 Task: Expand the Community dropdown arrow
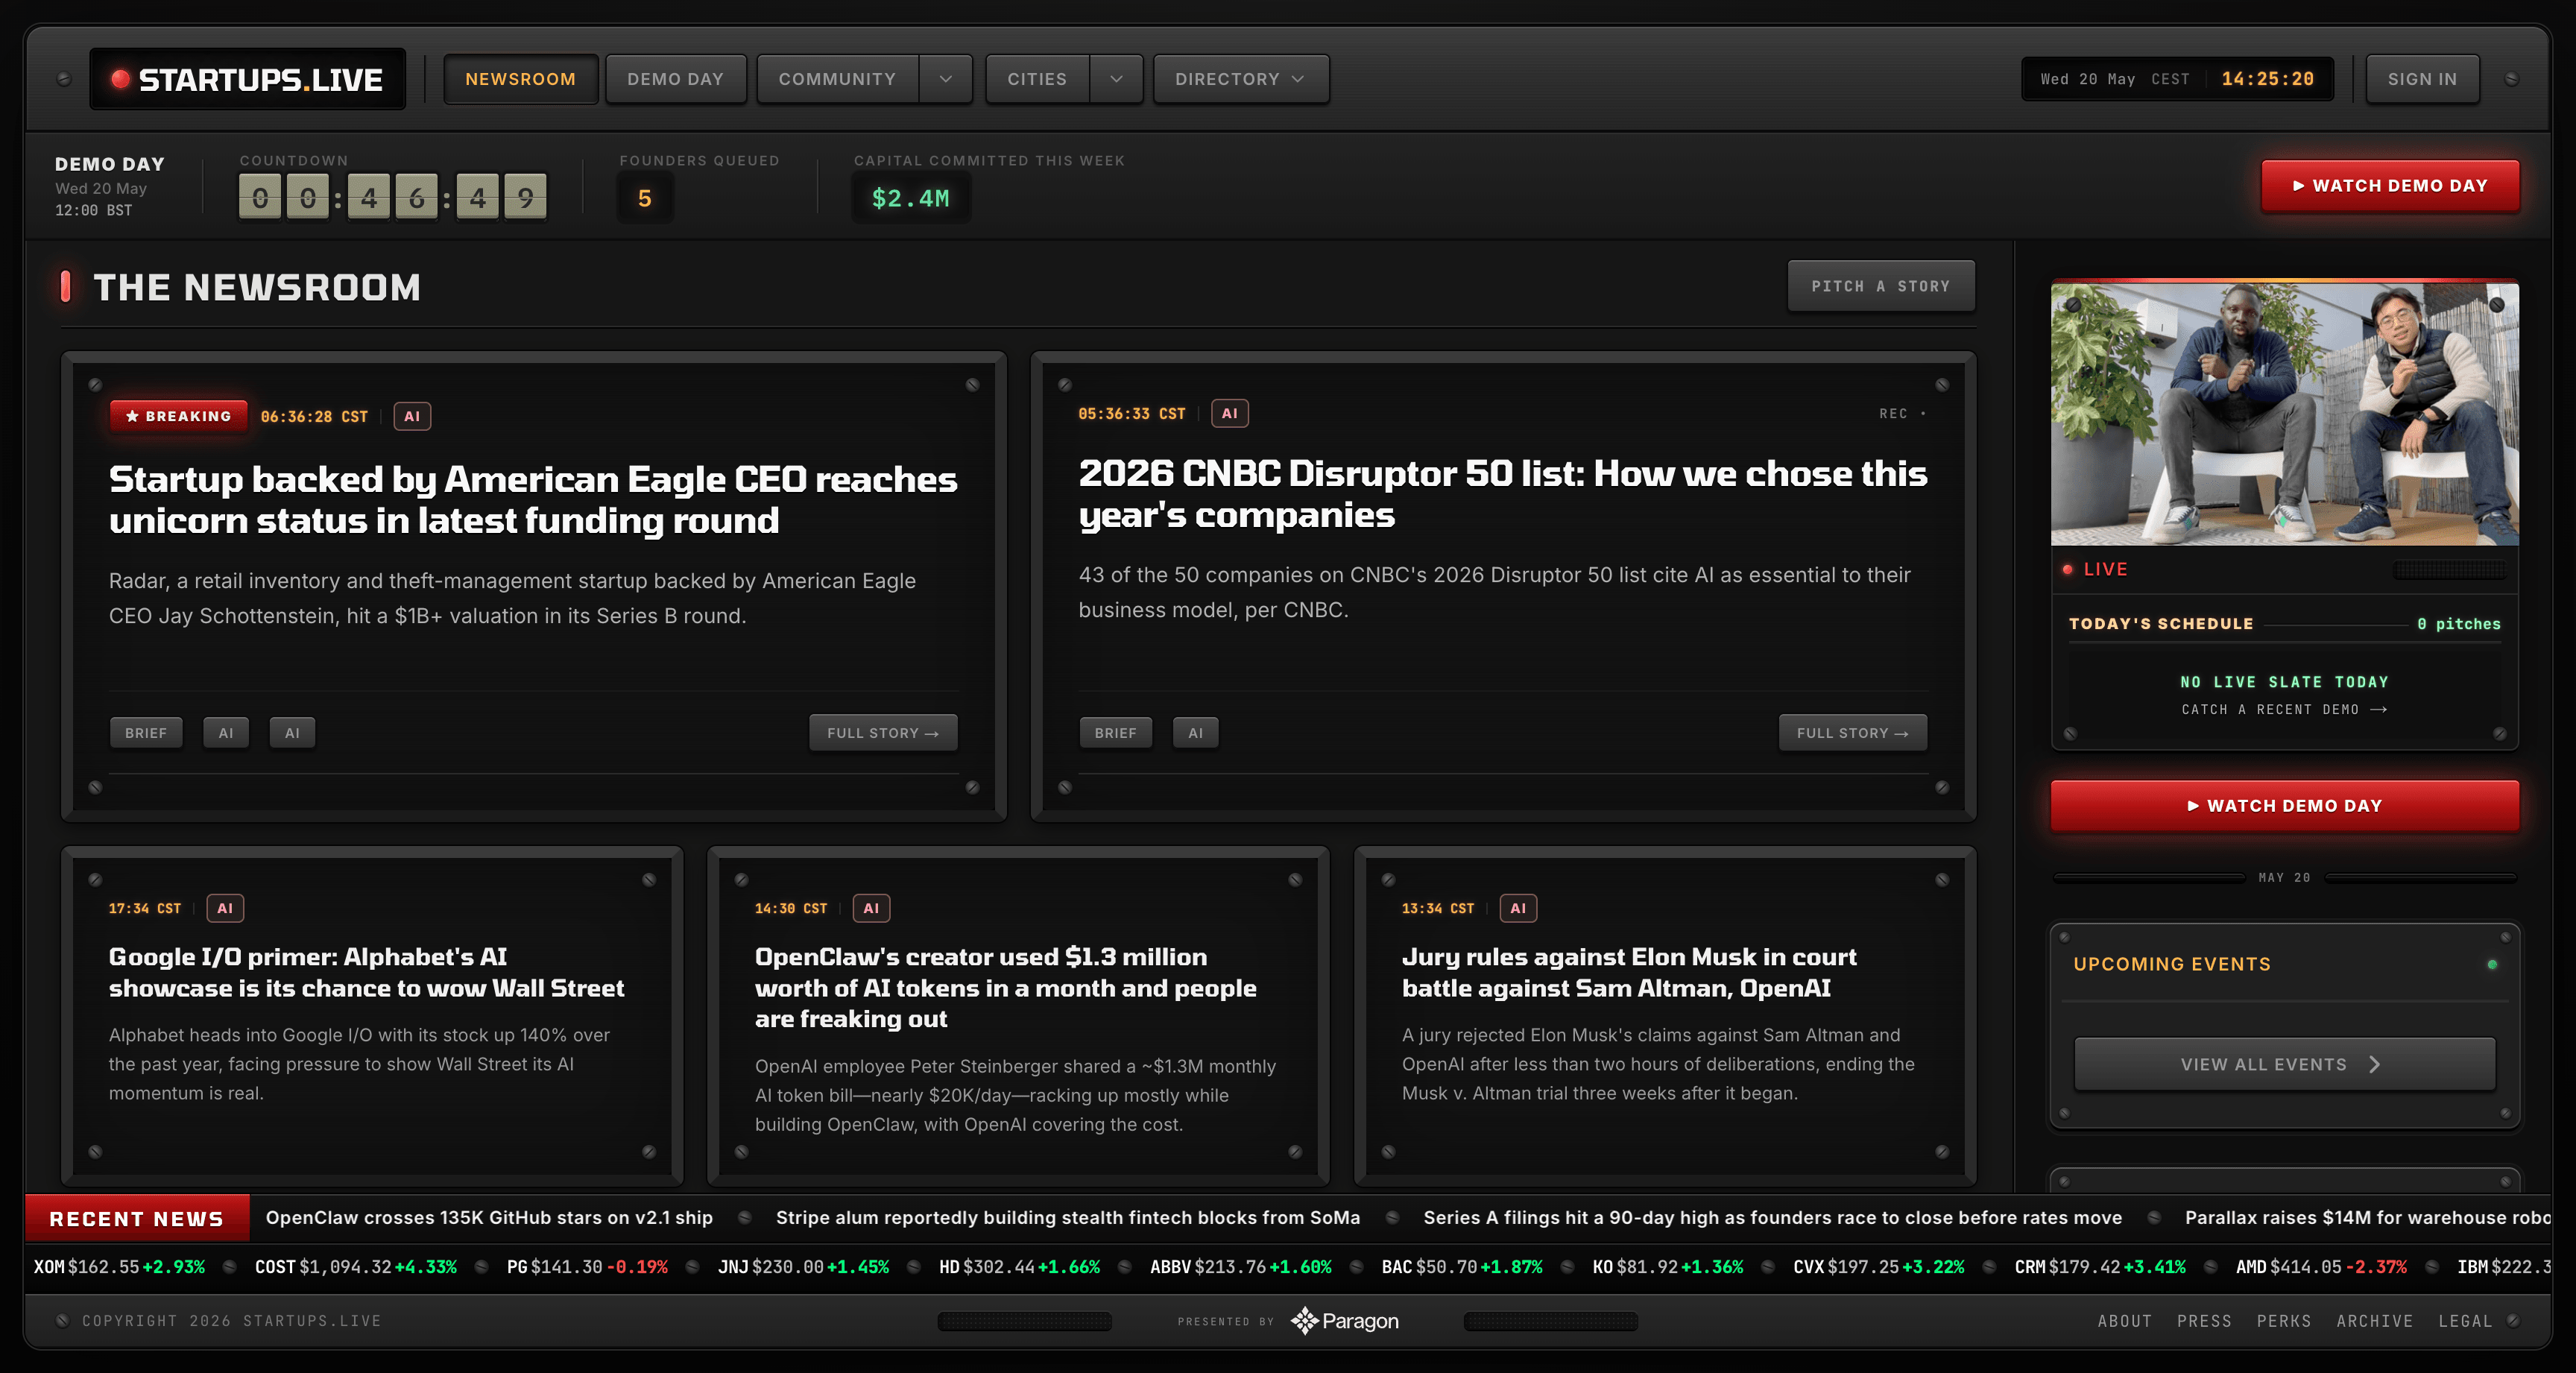point(946,79)
